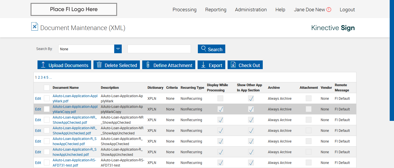
Task: Click the search text input field
Action: 159,49
